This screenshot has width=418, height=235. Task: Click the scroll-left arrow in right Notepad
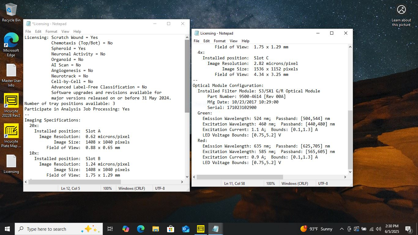coord(194,177)
